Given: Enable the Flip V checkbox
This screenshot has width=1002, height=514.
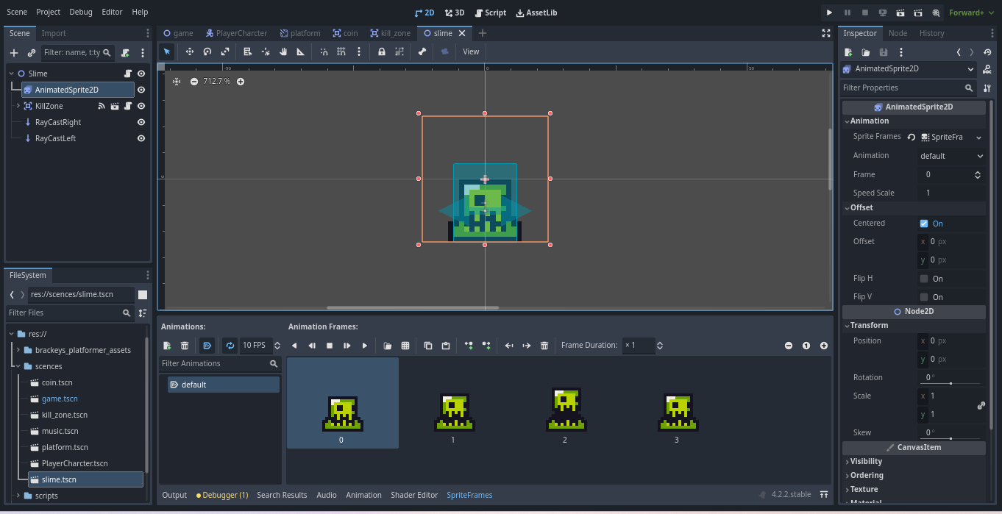Looking at the screenshot, I should click(924, 297).
